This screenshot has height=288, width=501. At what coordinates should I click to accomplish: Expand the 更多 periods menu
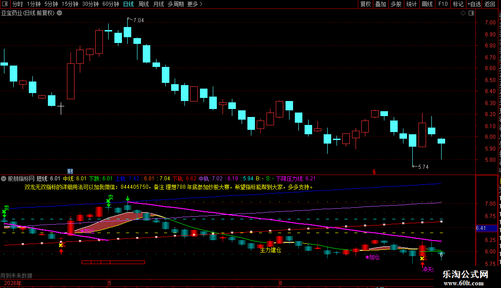(x=195, y=4)
